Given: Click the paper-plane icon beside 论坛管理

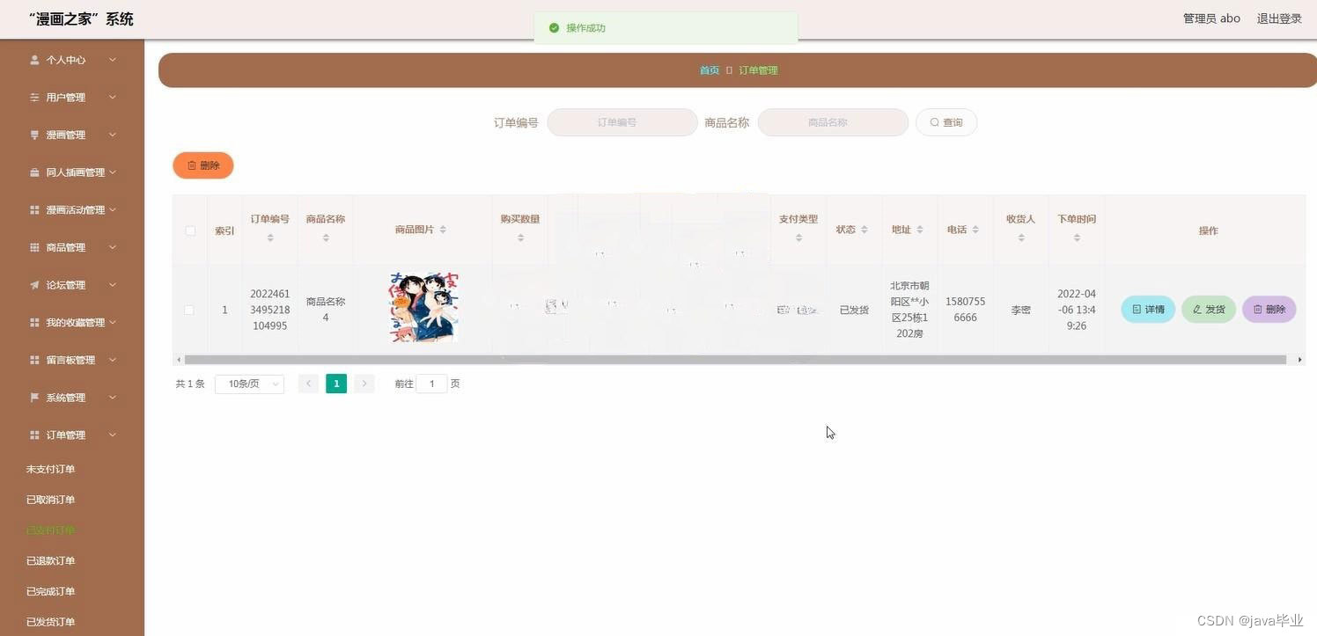Looking at the screenshot, I should tap(34, 285).
